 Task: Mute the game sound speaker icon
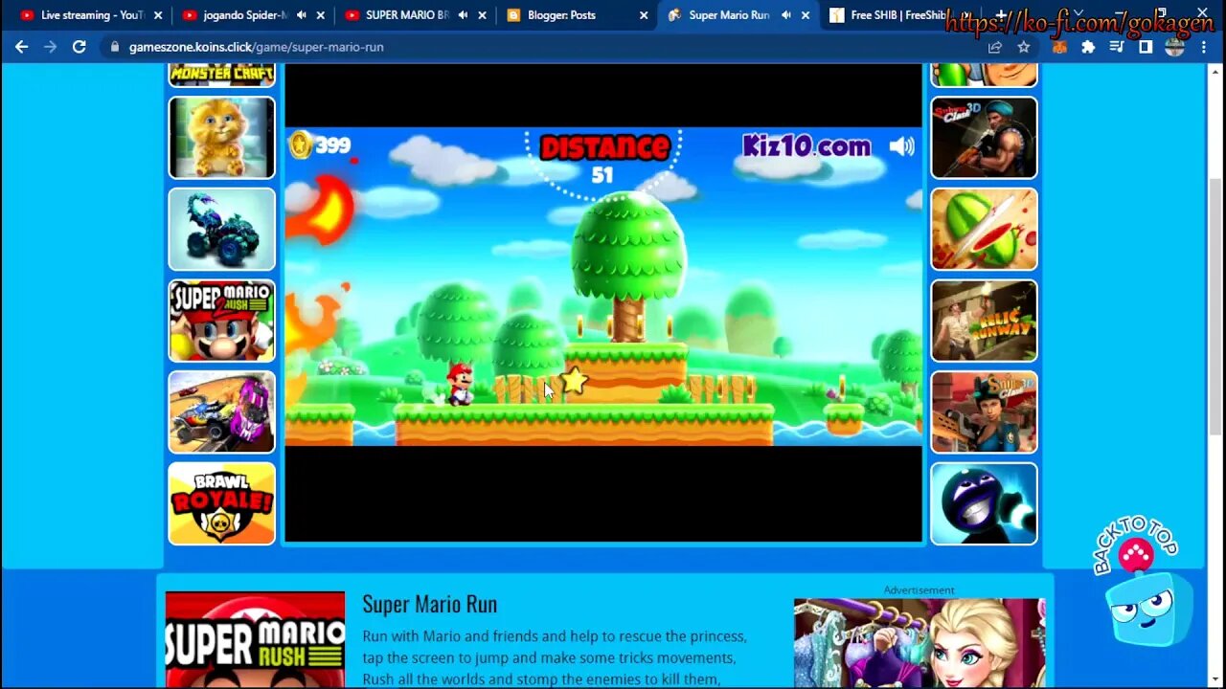pyautogui.click(x=902, y=146)
